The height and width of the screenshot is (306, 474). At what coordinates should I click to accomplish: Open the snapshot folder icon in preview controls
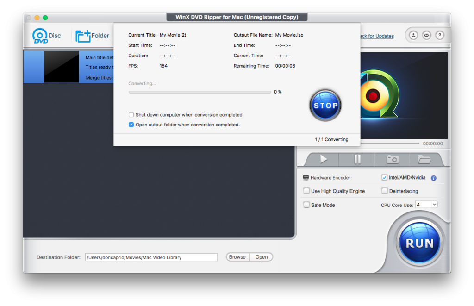[424, 159]
